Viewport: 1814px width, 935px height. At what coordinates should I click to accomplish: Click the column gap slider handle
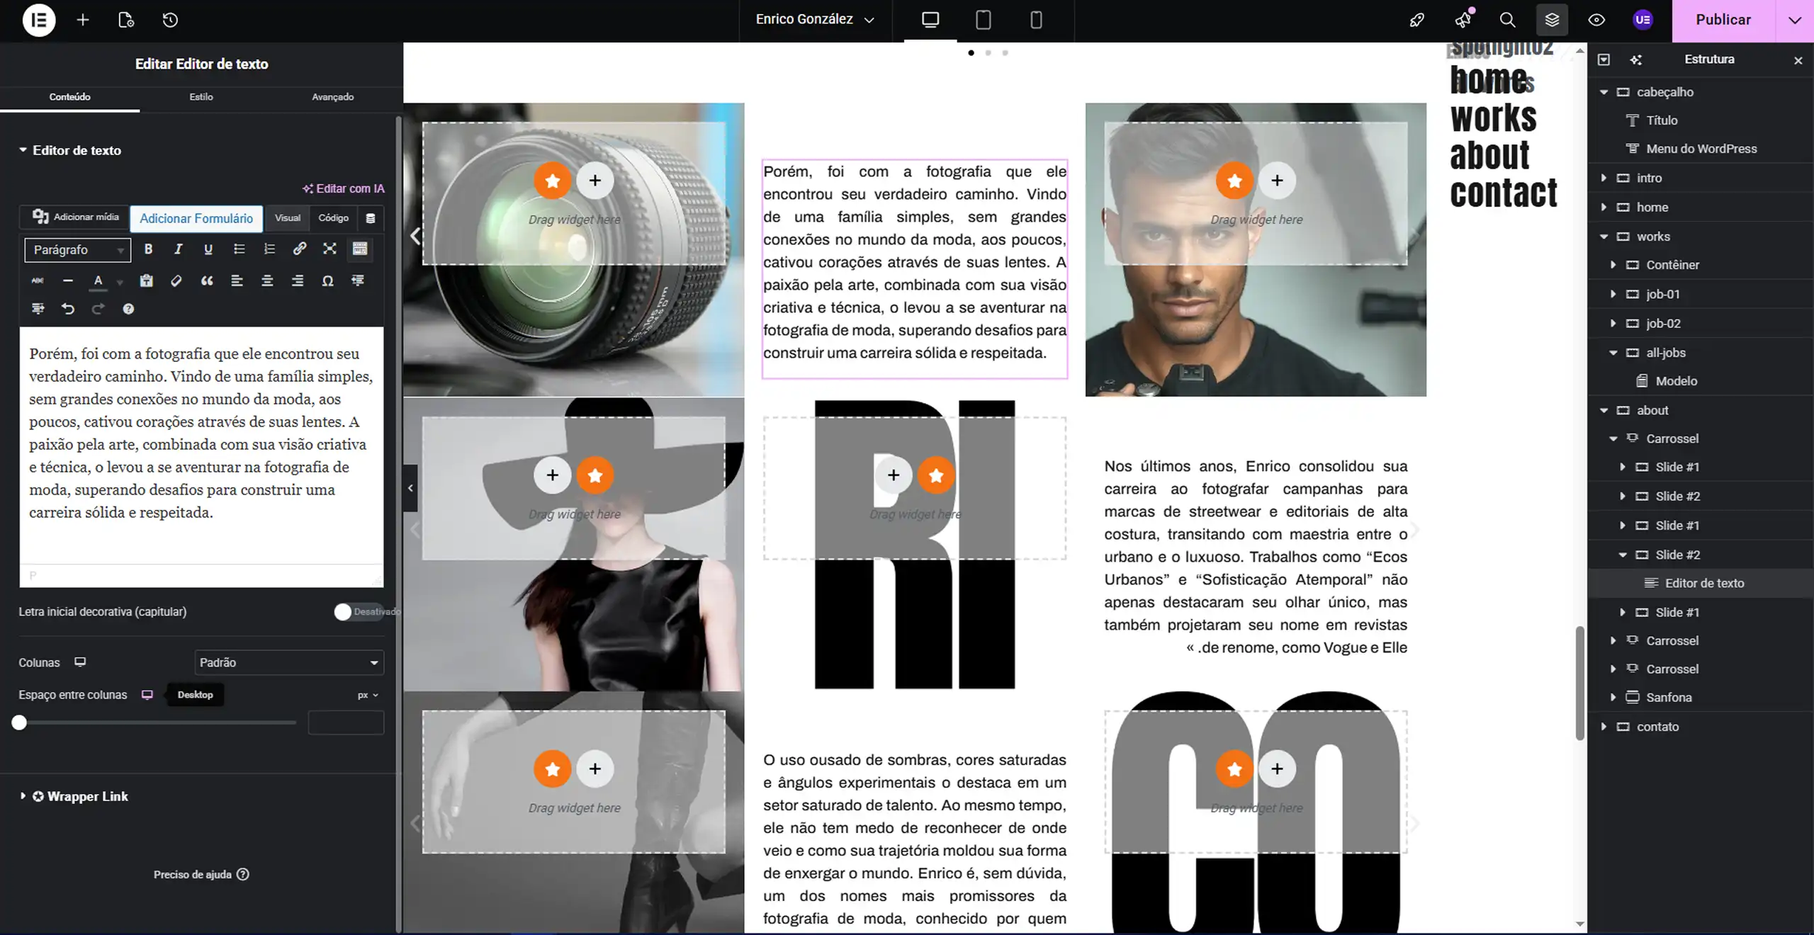coord(20,722)
